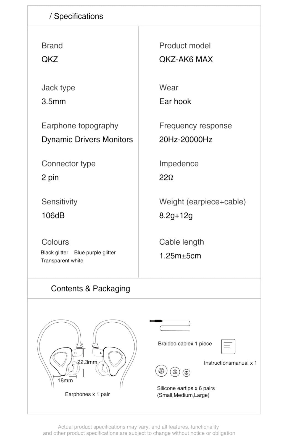Click the Specifications section heading

(x=76, y=16)
